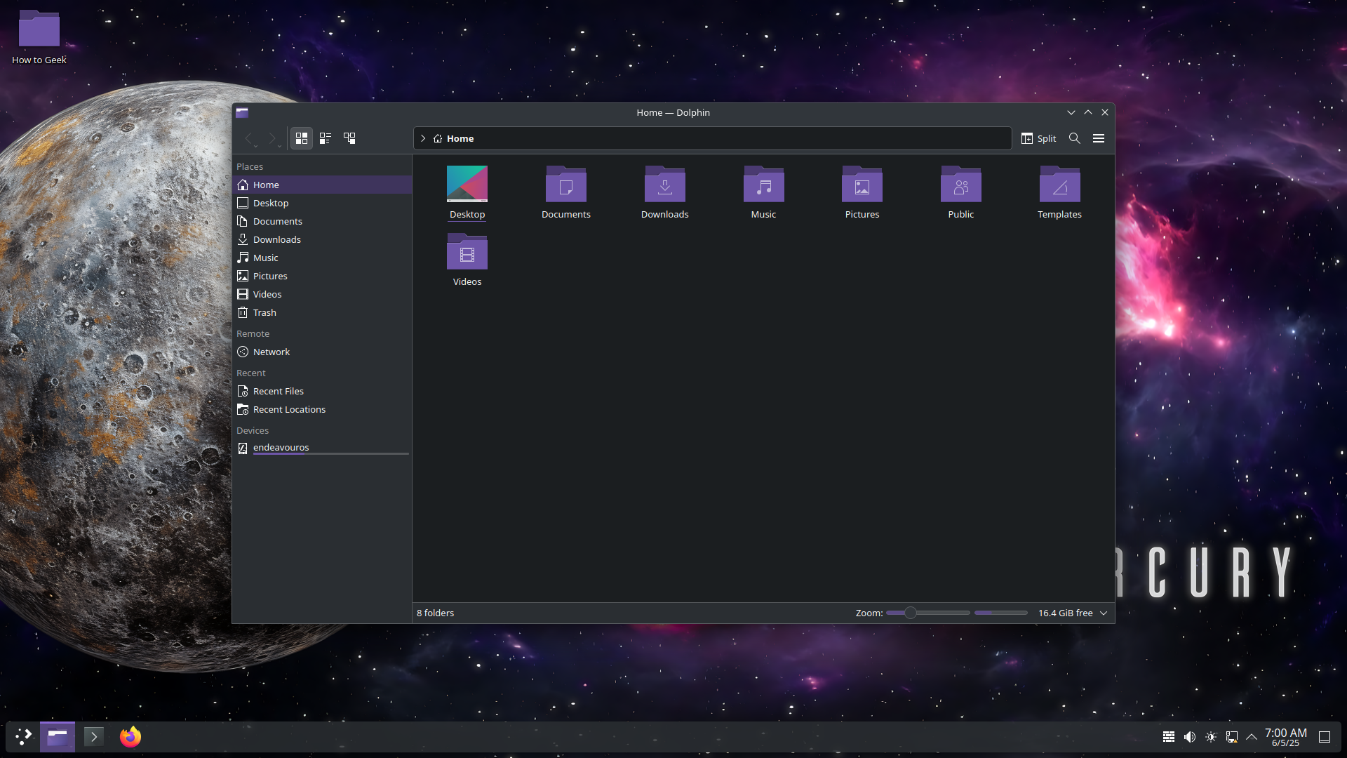Select the Downloads folder icon
Image resolution: width=1347 pixels, height=758 pixels.
pyautogui.click(x=665, y=184)
